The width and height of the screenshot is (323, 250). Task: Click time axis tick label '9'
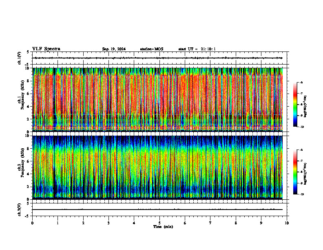pyautogui.click(x=261, y=223)
